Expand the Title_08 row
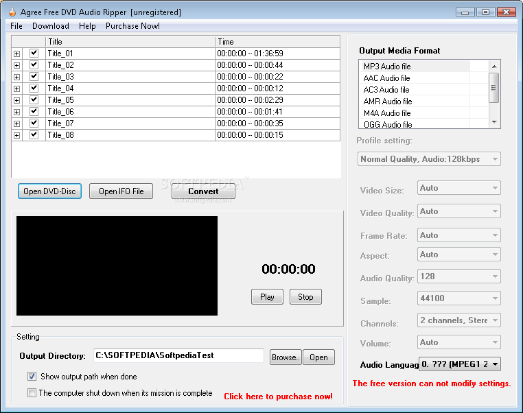 (x=16, y=135)
